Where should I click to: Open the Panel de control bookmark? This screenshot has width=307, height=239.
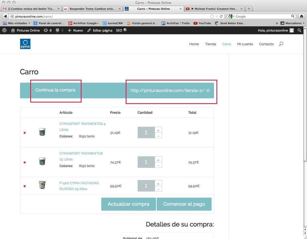tap(49, 23)
